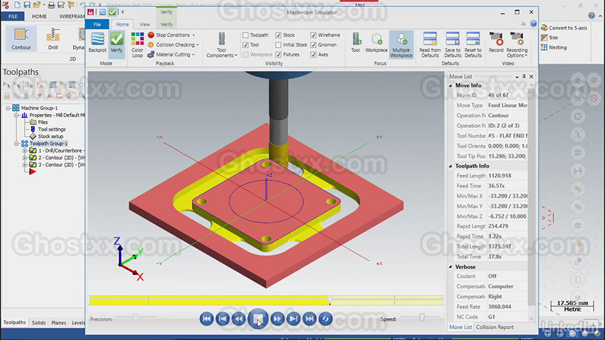Pin the Move List panel
The height and width of the screenshot is (340, 605).
point(524,77)
